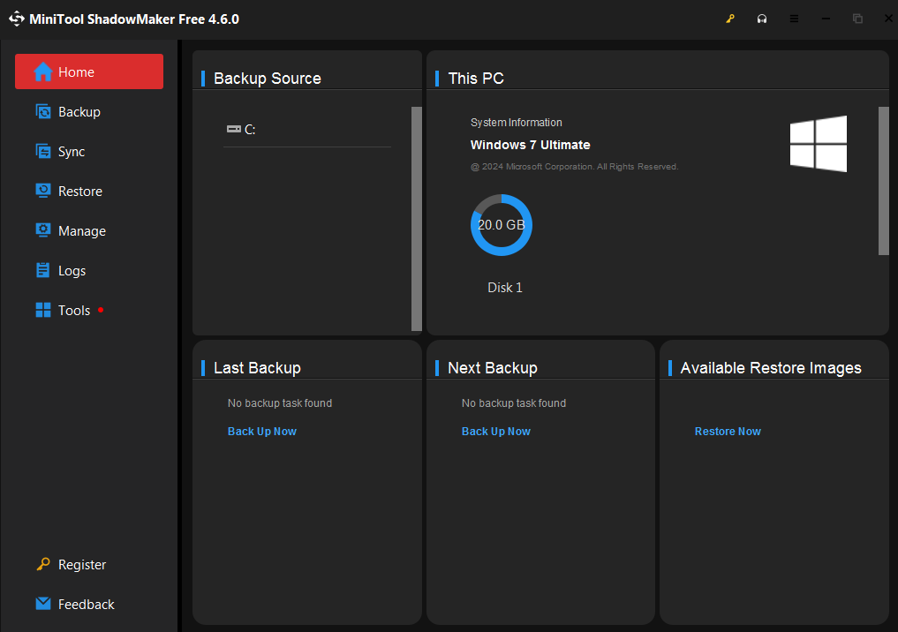Open the hamburger menu in title bar

[794, 19]
